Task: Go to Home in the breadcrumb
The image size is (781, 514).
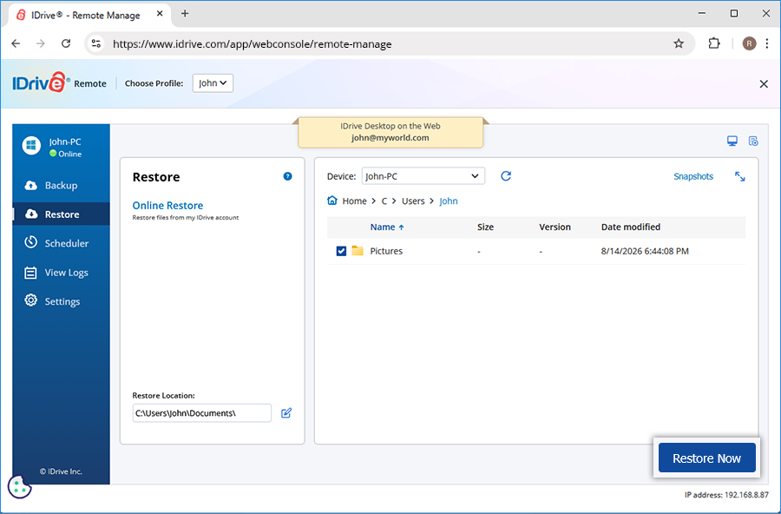Action: pos(354,201)
